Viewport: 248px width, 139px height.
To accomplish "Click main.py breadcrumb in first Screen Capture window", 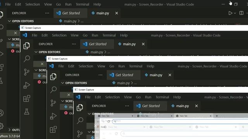I will tap(96, 52).
